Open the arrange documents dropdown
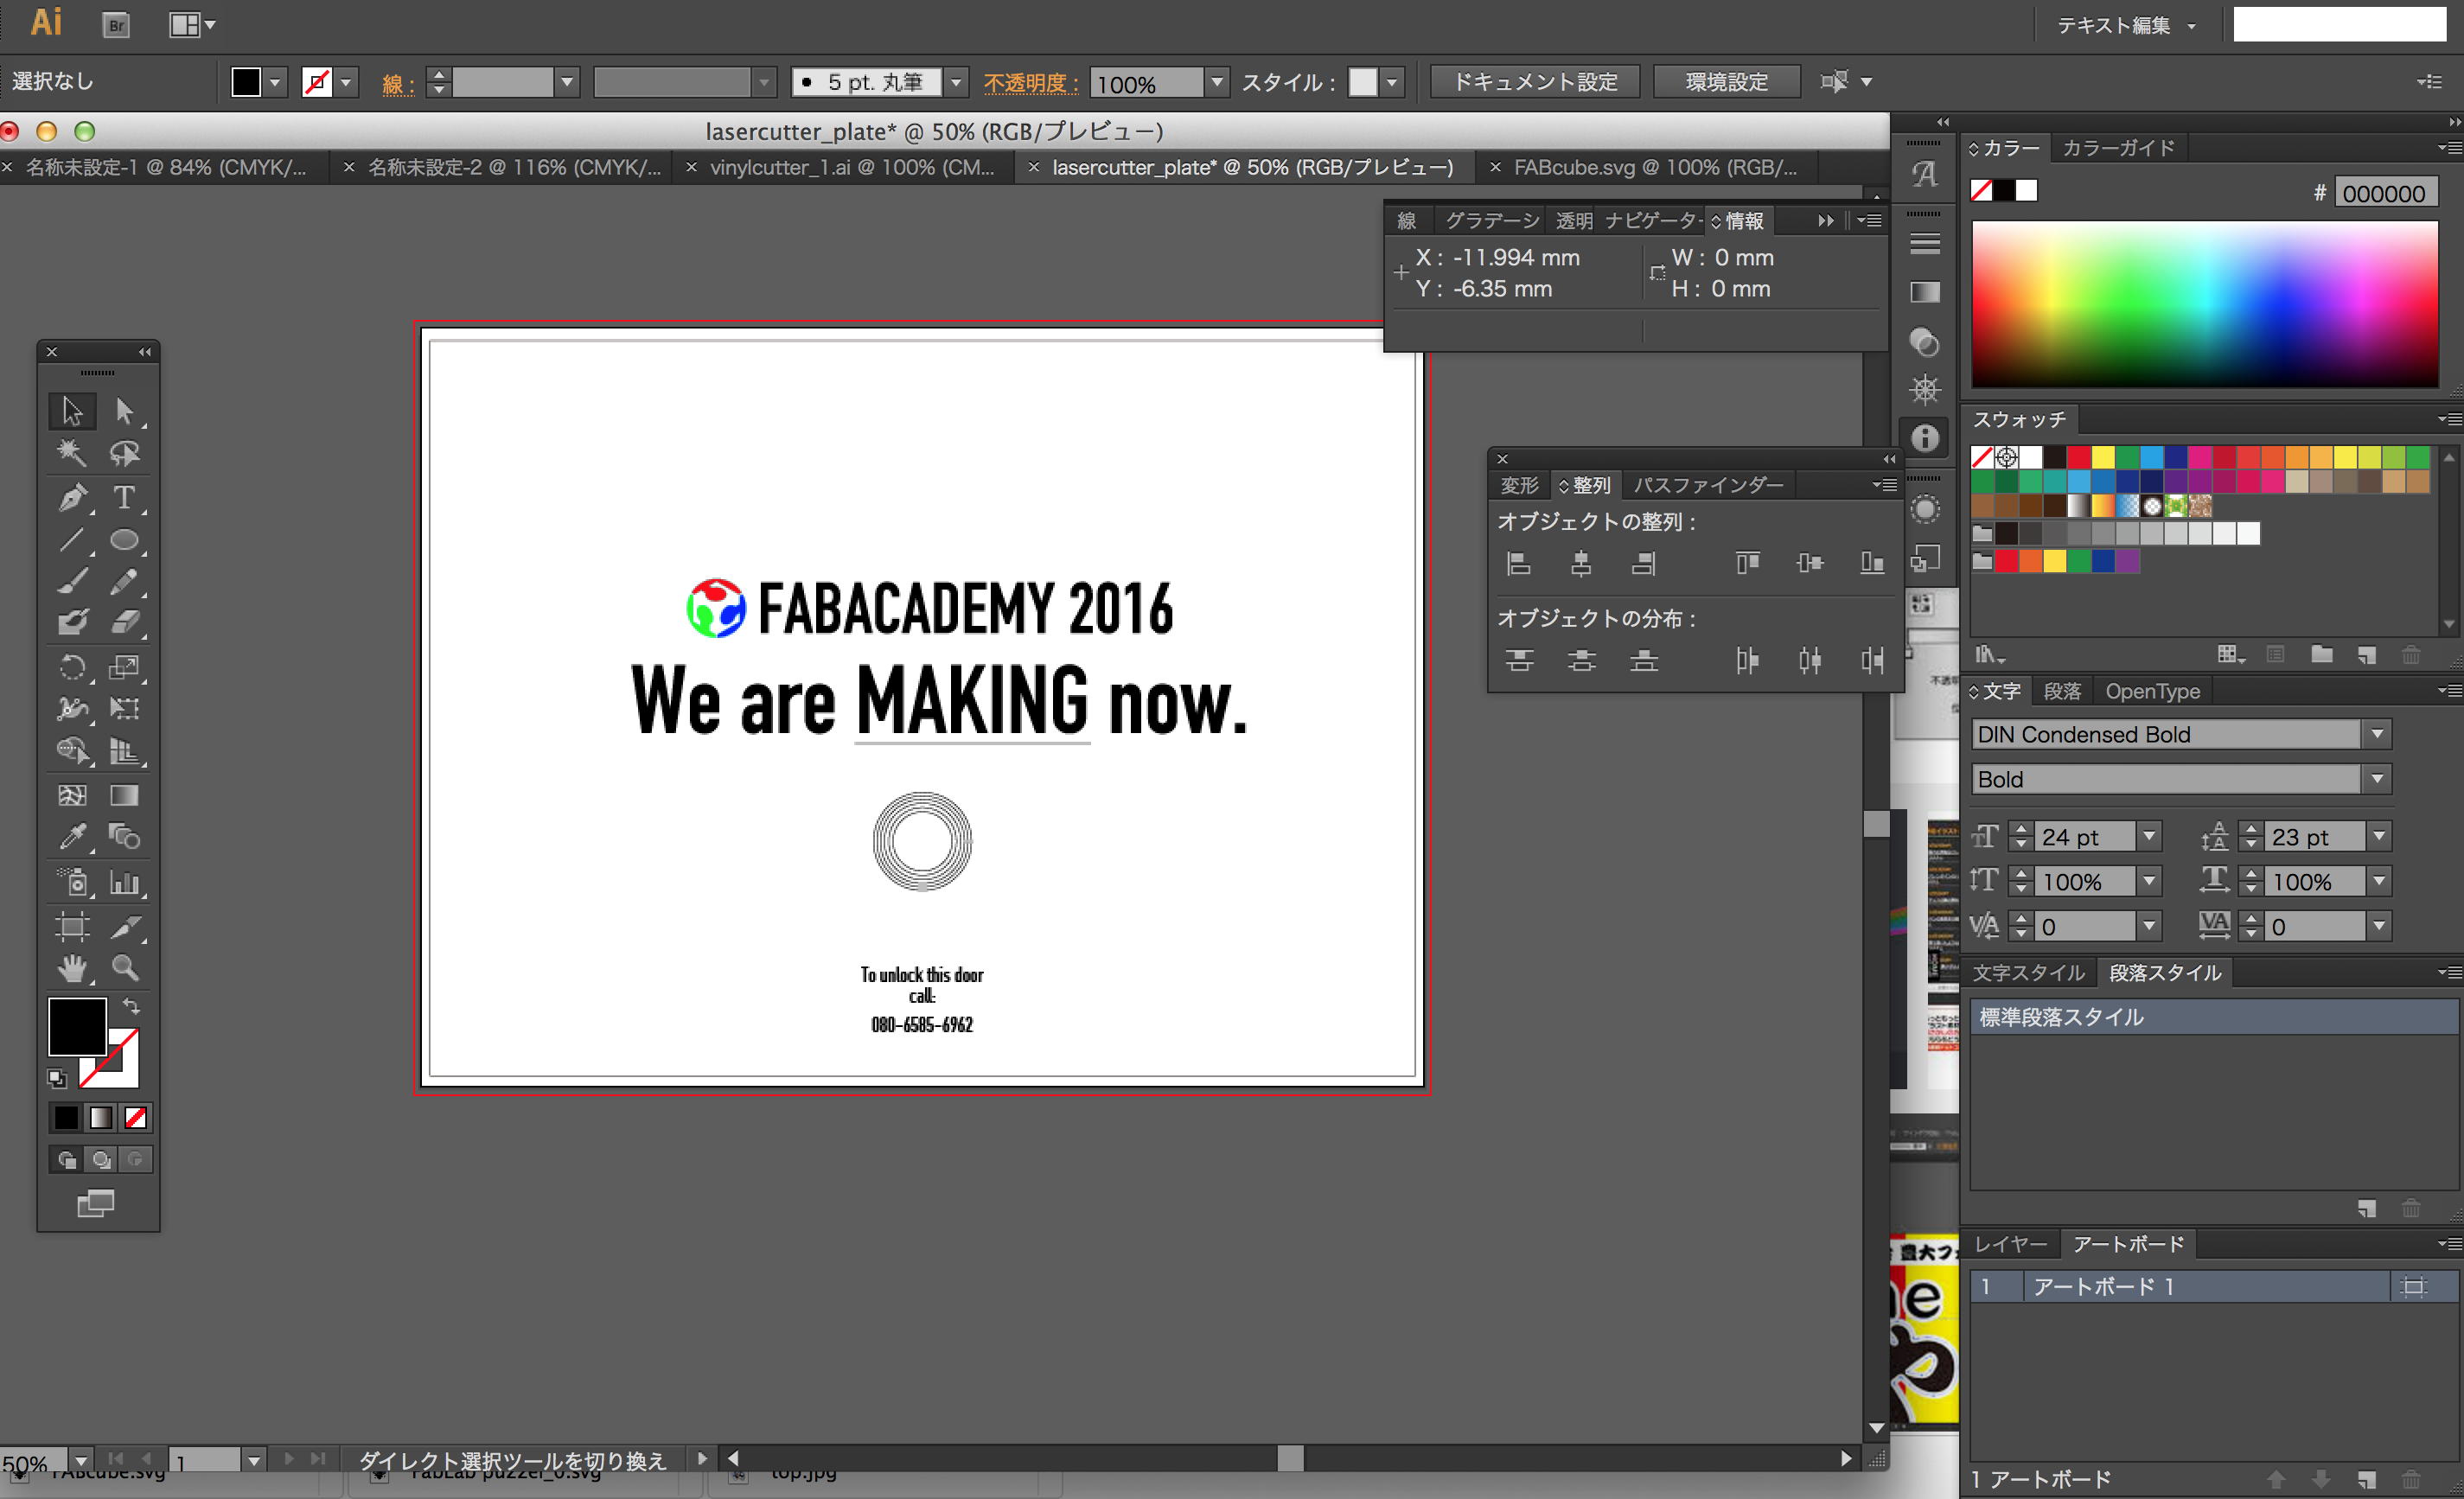Image resolution: width=2464 pixels, height=1499 pixels. pos(193,25)
